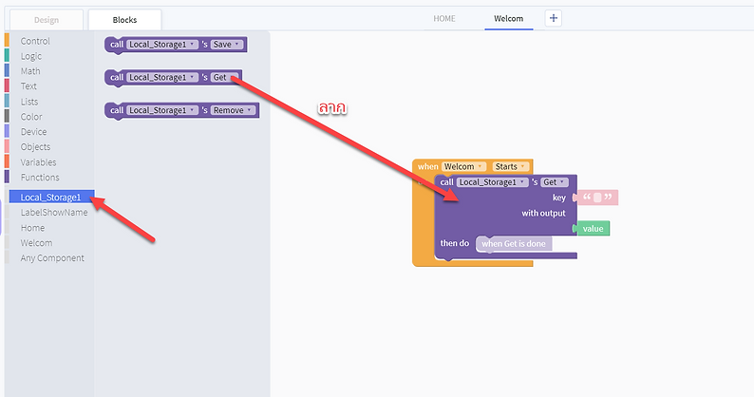The width and height of the screenshot is (754, 397).
Task: Open Welcom dropdown in when block
Action: point(463,166)
